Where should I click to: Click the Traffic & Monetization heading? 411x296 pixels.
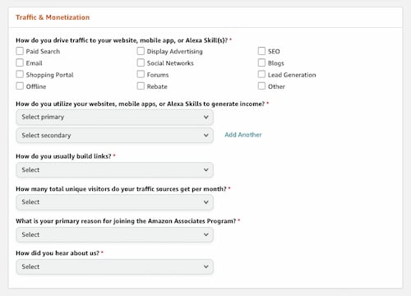pos(53,17)
